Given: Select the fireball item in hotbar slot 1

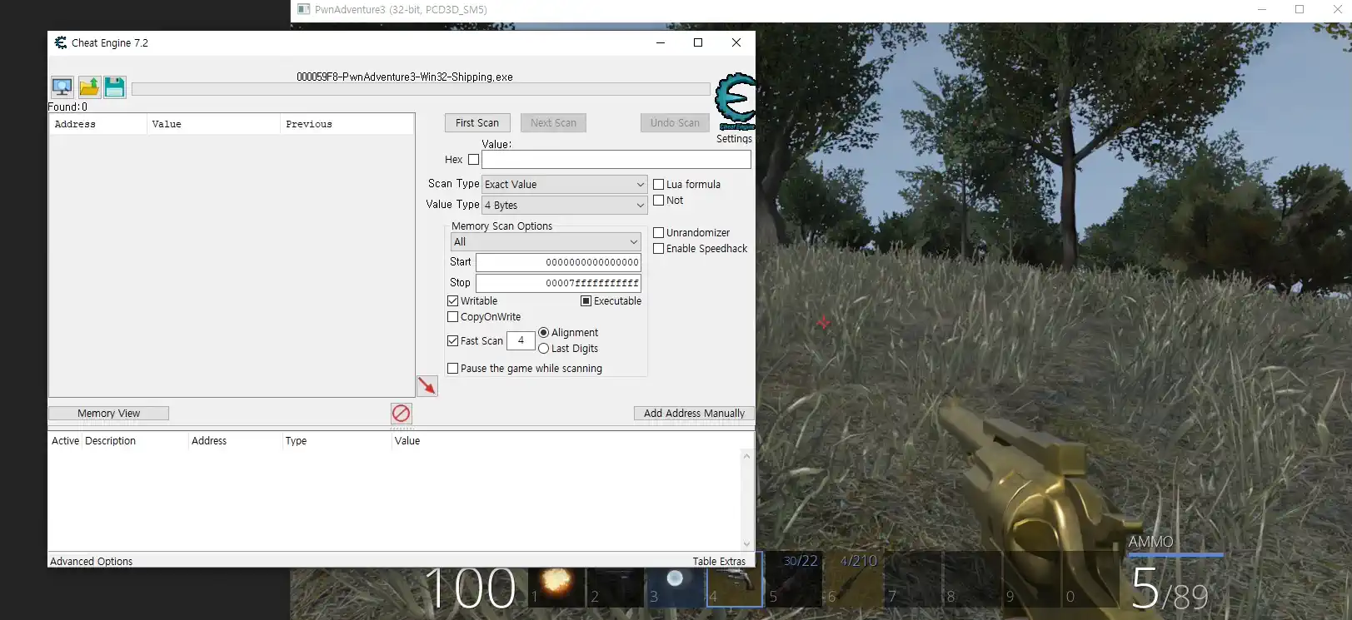Looking at the screenshot, I should (557, 580).
